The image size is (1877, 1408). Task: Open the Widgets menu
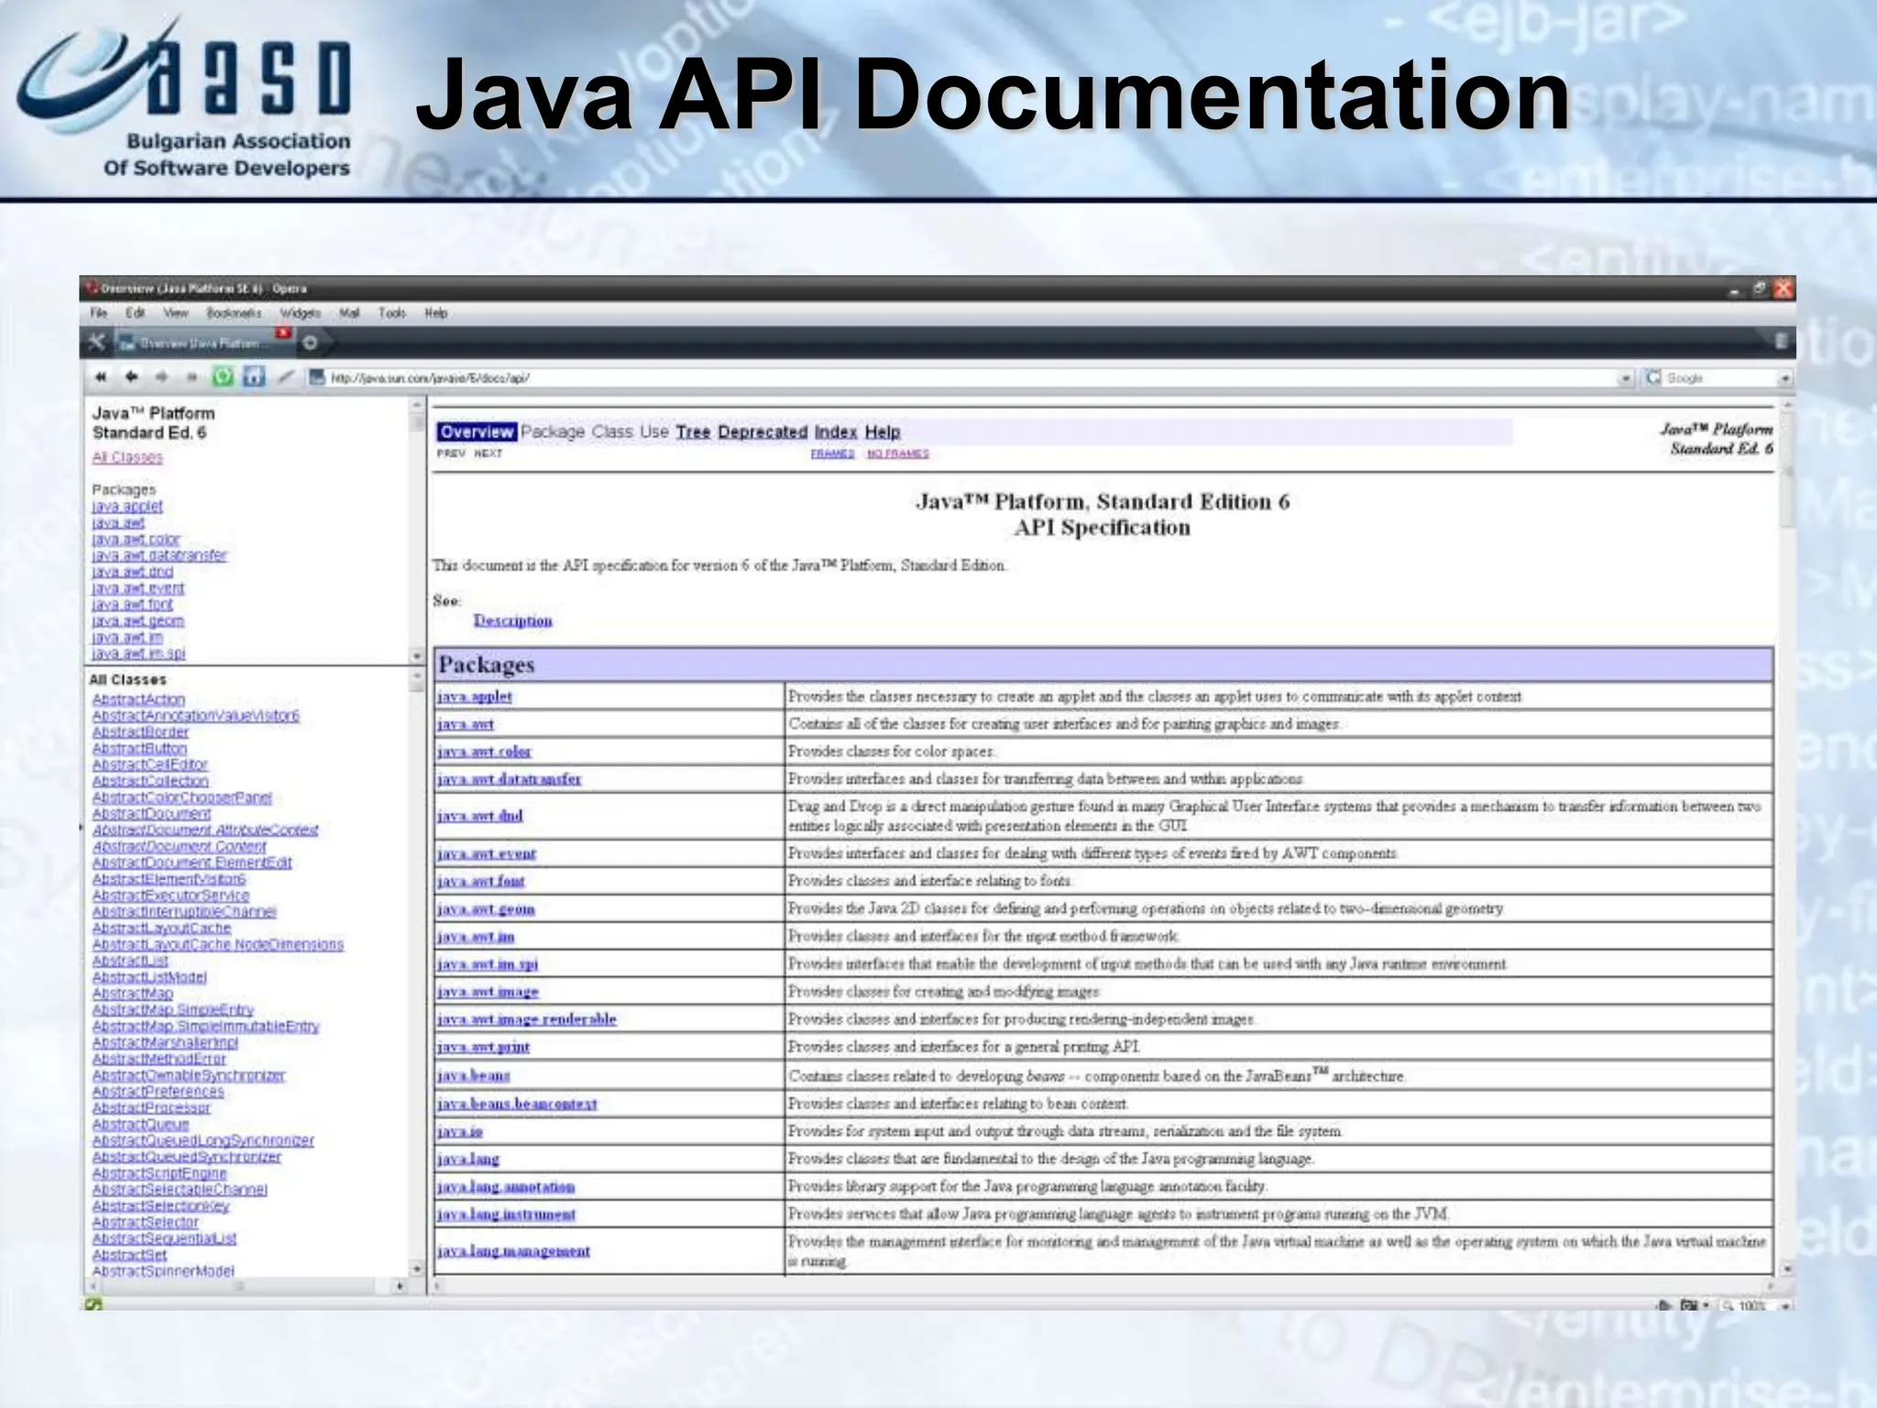pos(300,313)
